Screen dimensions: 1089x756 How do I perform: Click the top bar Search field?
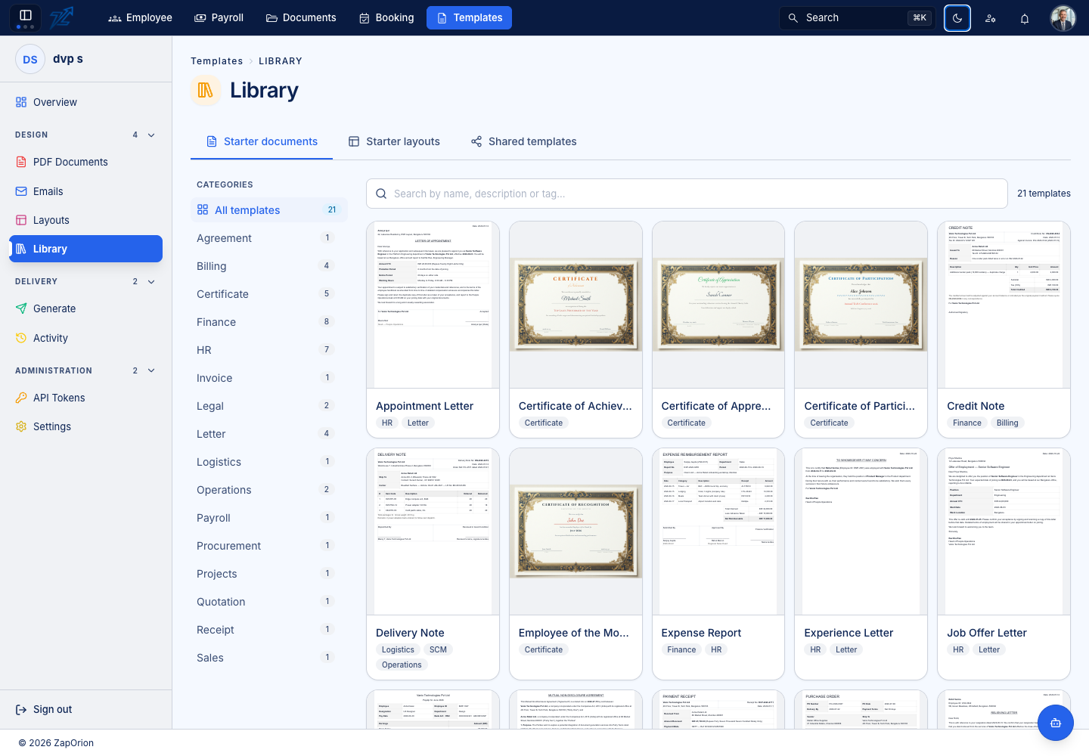point(858,17)
